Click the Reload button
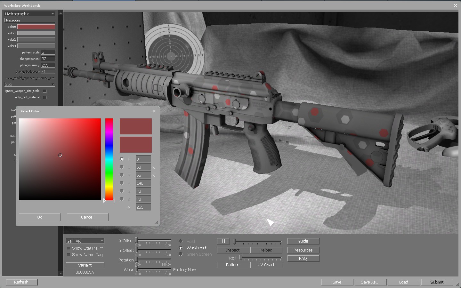This screenshot has width=461, height=288. point(266,250)
